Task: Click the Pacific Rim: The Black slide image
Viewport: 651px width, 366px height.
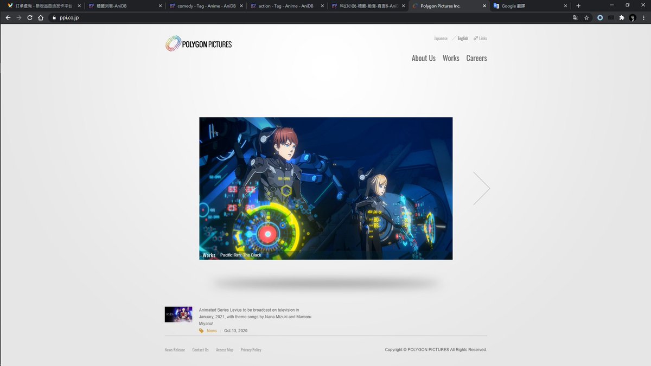Action: pos(325,188)
